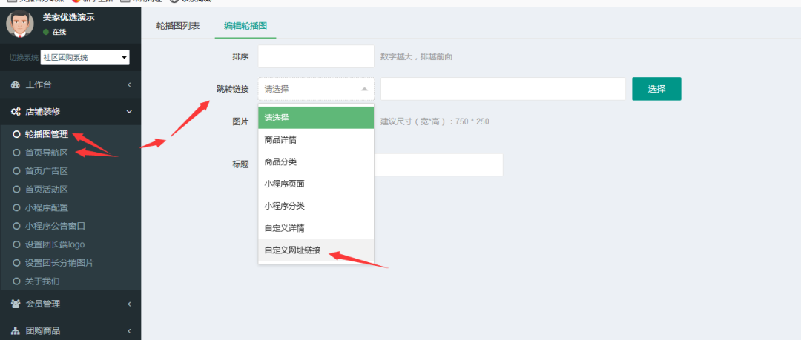Choose 自定义网址链接 from the dropdown list
801x340 pixels.
pyautogui.click(x=293, y=250)
